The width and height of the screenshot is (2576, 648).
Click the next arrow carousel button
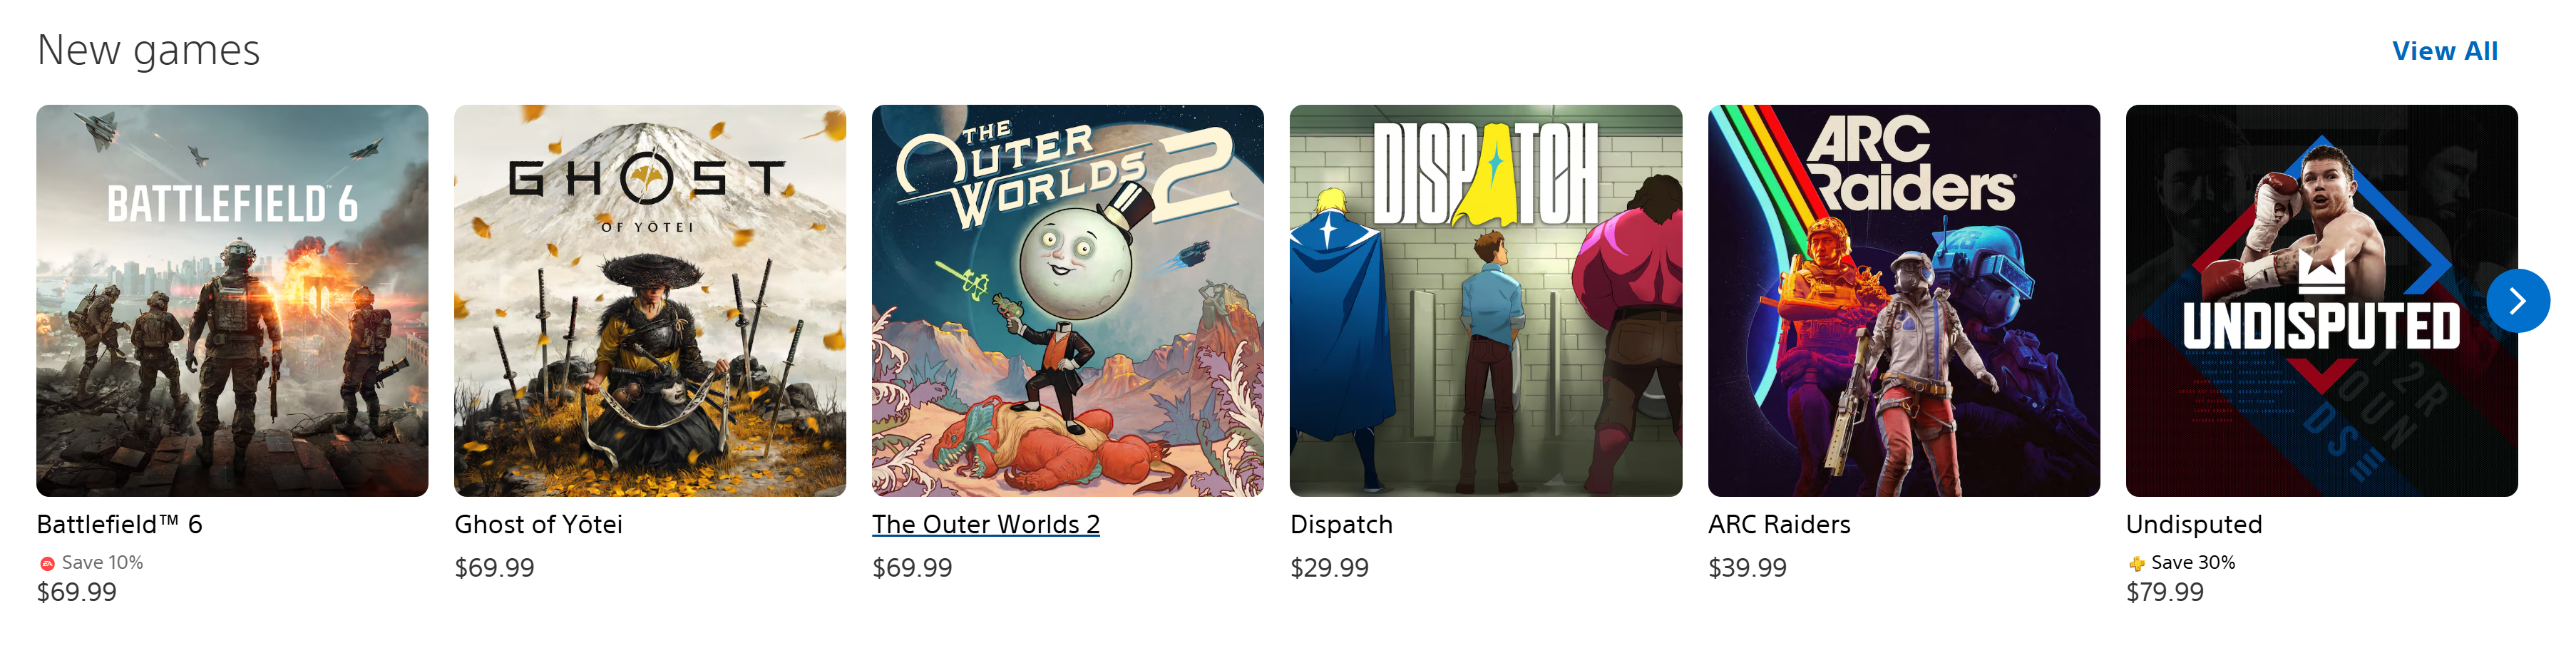(2517, 300)
